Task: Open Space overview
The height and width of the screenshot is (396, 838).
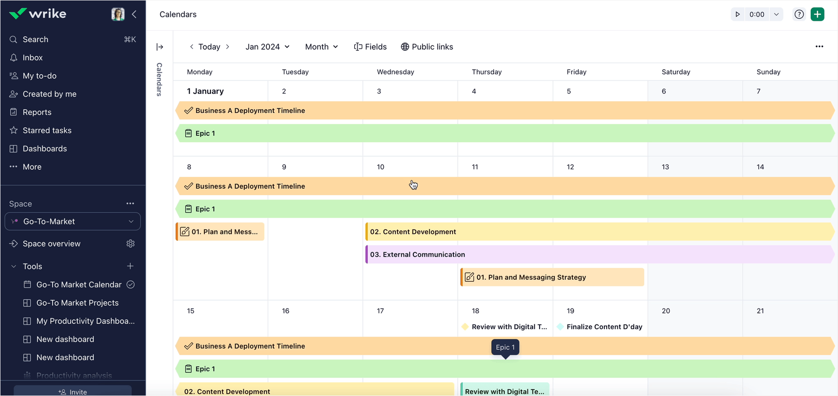Action: click(x=51, y=244)
